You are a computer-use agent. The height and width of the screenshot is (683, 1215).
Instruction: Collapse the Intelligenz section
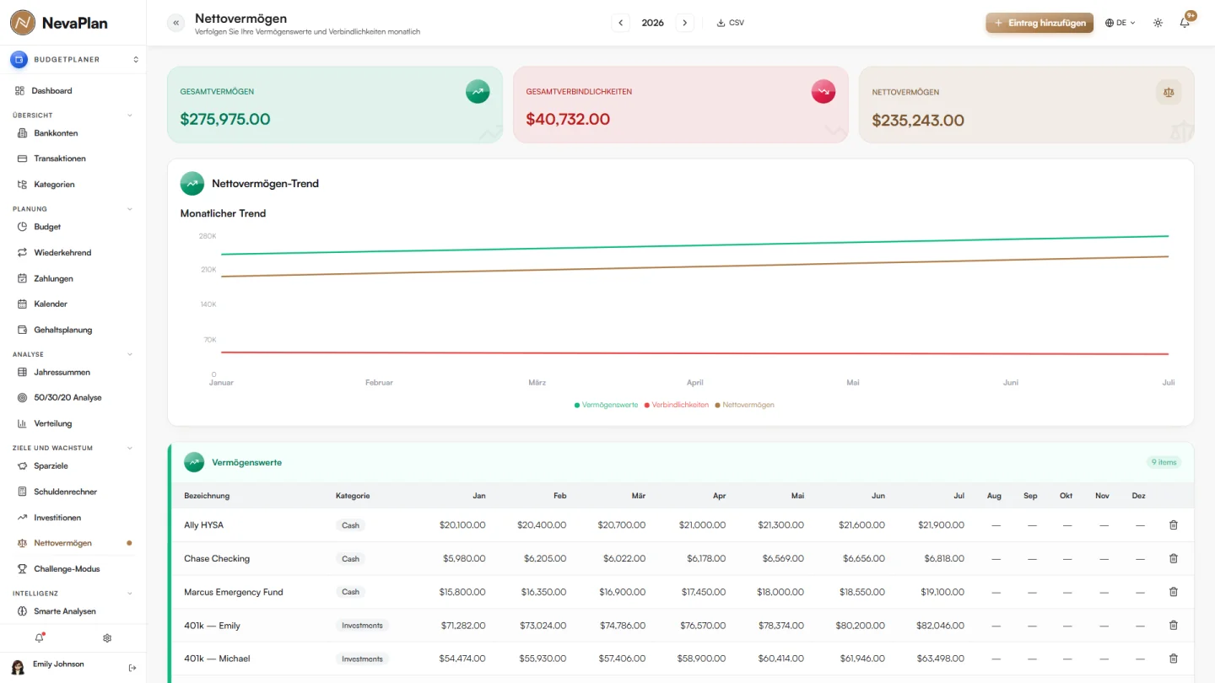tap(129, 594)
